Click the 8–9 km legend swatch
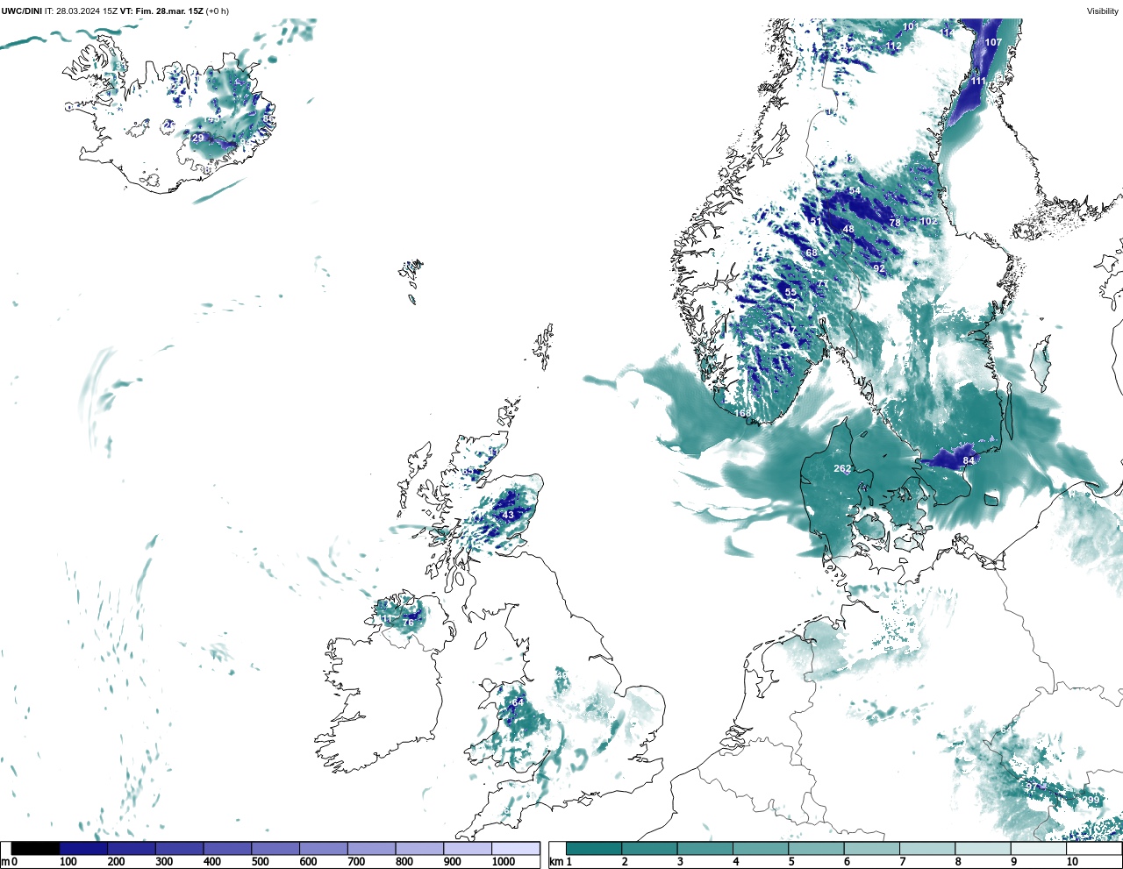1123x869 pixels. click(x=983, y=849)
